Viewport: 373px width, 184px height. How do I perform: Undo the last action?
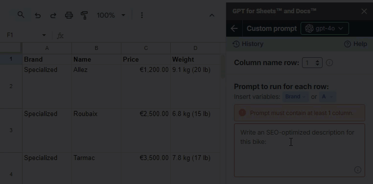coord(38,16)
